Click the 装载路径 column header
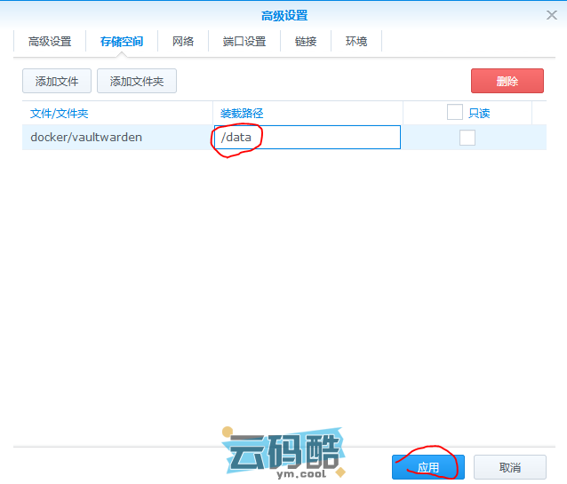This screenshot has width=567, height=484. (x=243, y=113)
